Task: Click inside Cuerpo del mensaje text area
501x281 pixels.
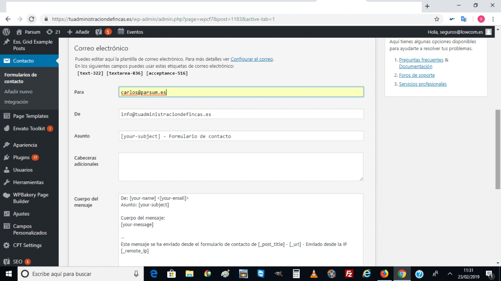Action: [x=241, y=230]
